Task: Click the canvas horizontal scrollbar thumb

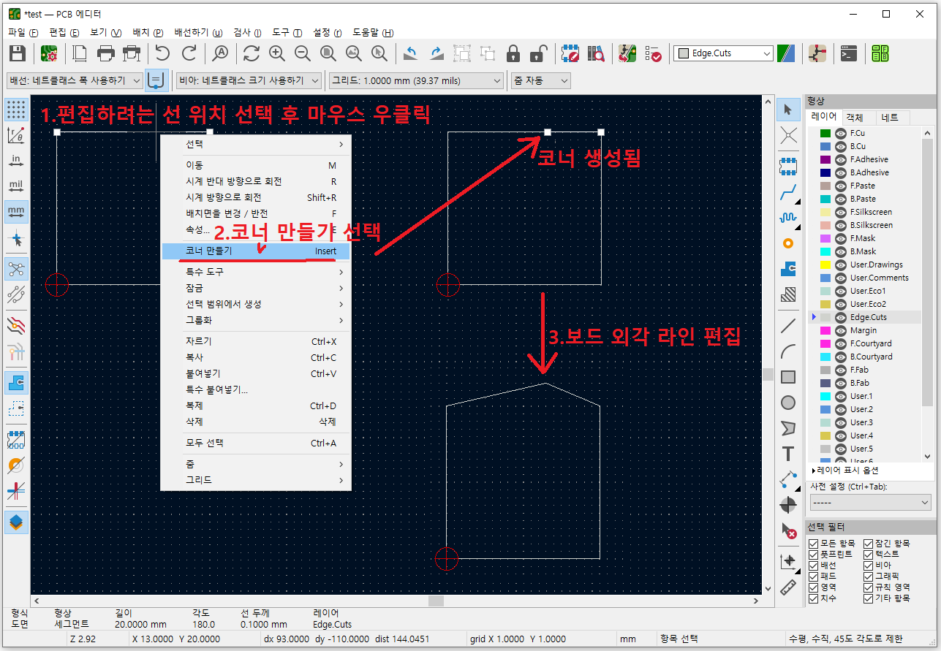Action: [x=436, y=601]
